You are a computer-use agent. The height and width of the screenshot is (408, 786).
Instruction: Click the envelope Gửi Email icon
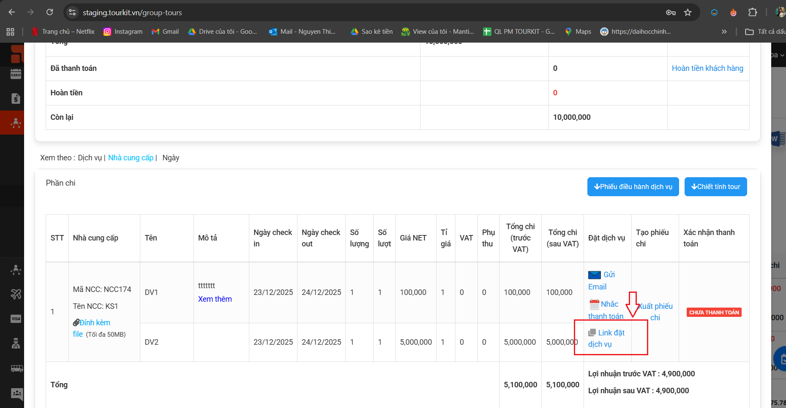[594, 275]
